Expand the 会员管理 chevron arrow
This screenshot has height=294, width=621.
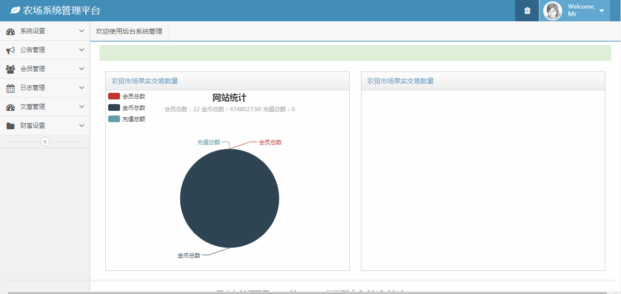[82, 69]
